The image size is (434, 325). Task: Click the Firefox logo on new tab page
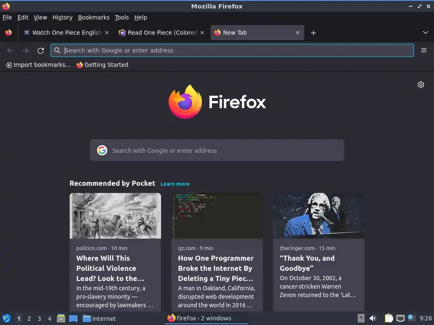coord(217,102)
